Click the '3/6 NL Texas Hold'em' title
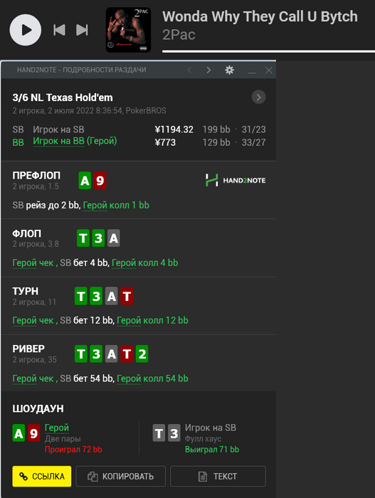This screenshot has width=375, height=498. tap(63, 97)
